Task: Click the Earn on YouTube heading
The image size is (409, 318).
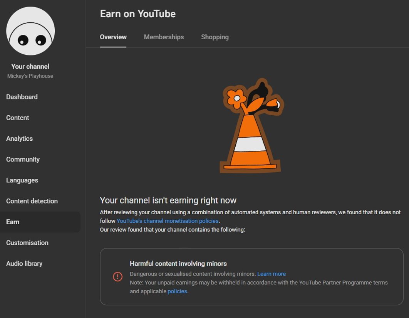Action: [x=138, y=14]
